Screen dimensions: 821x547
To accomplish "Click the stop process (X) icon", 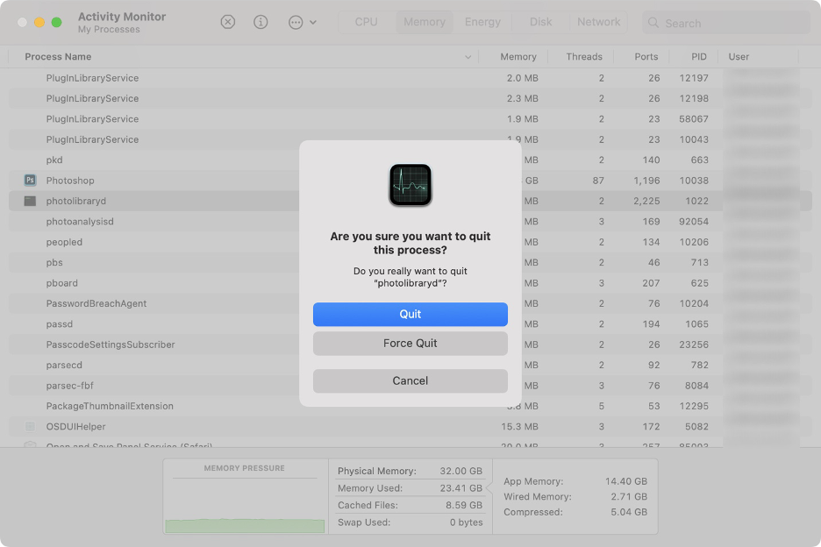I will coord(227,22).
